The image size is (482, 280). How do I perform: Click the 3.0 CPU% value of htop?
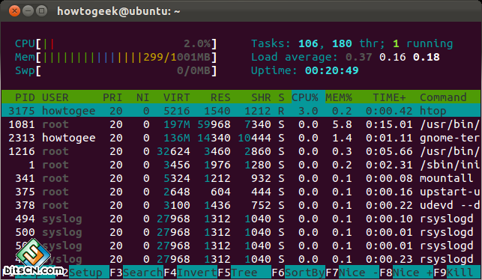point(308,111)
